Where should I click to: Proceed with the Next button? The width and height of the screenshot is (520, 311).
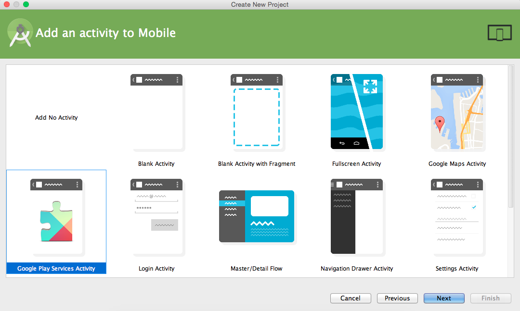pos(444,298)
